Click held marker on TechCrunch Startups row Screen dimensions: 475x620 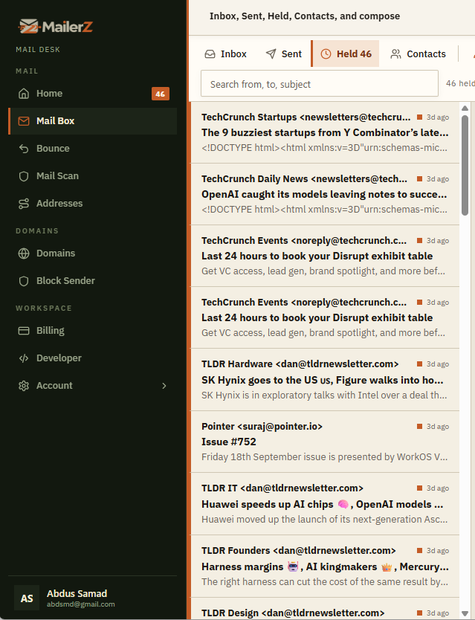420,117
